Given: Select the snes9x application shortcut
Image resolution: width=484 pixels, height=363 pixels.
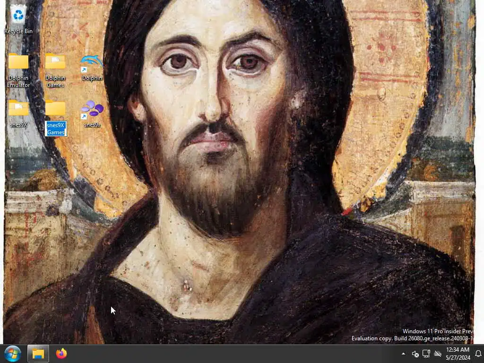Looking at the screenshot, I should click(x=92, y=110).
